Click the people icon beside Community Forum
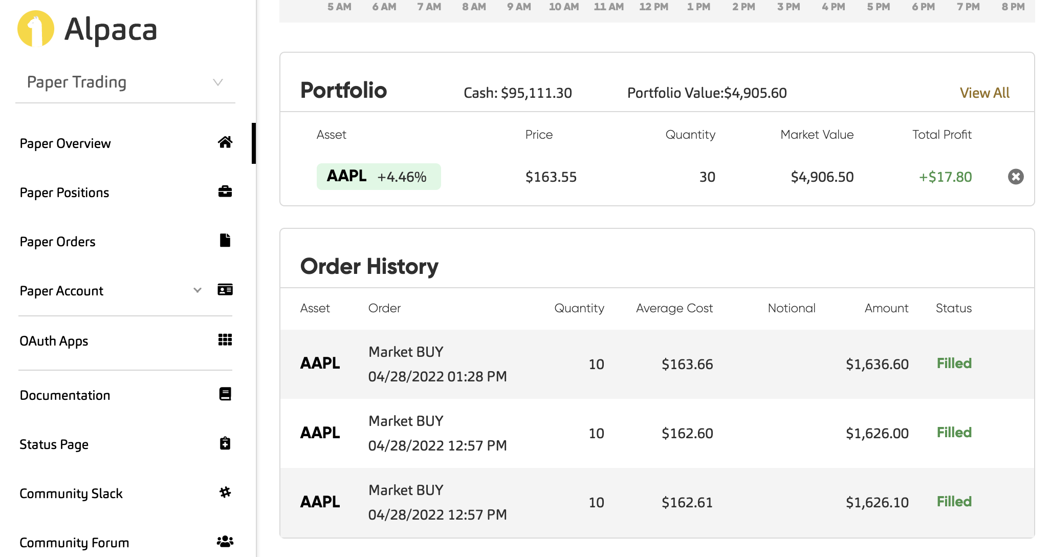The image size is (1051, 557). pyautogui.click(x=225, y=541)
